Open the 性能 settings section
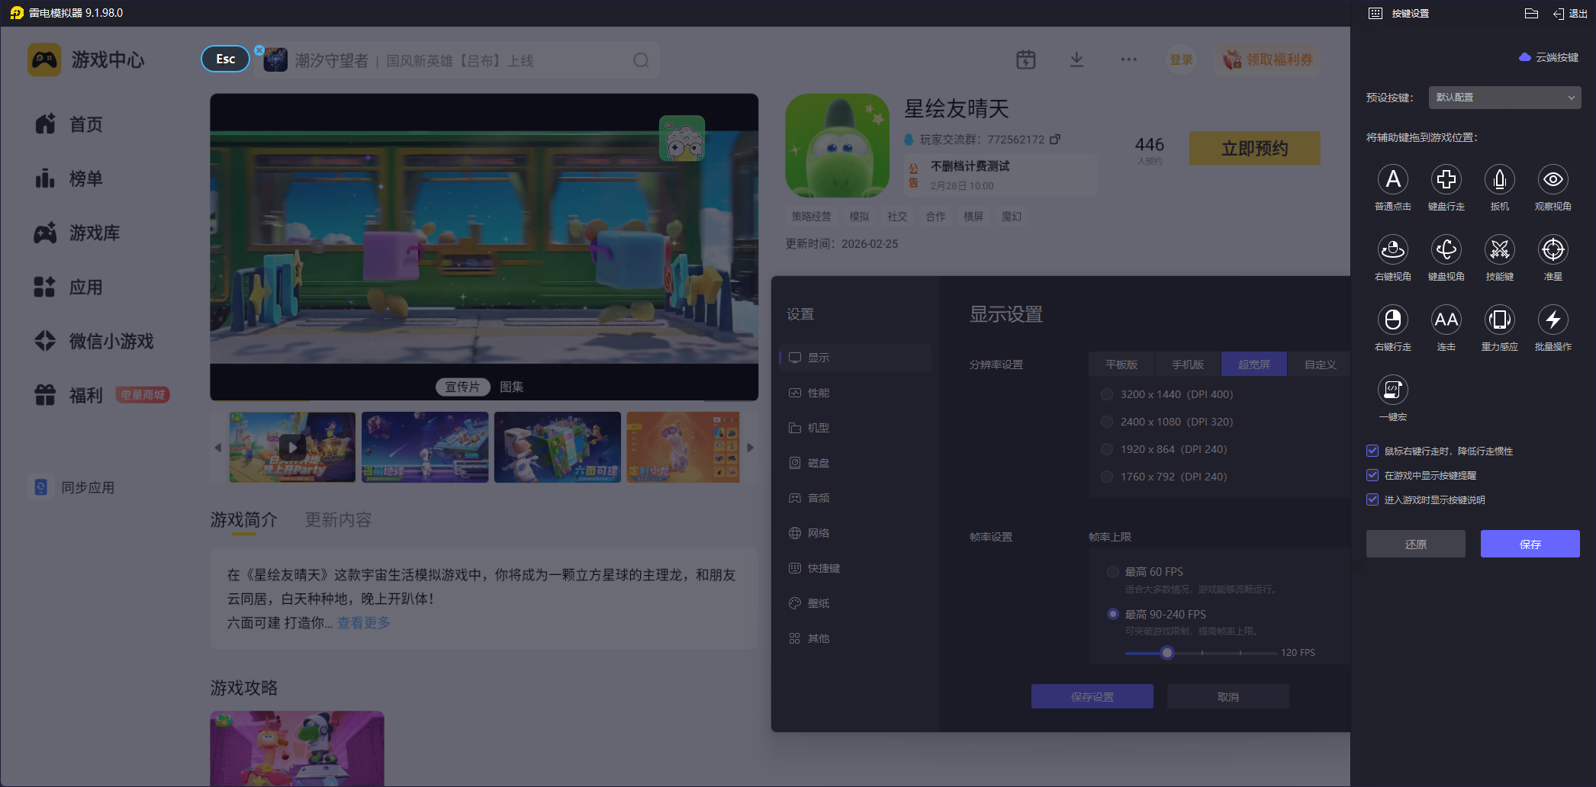Image resolution: width=1596 pixels, height=787 pixels. (x=855, y=393)
